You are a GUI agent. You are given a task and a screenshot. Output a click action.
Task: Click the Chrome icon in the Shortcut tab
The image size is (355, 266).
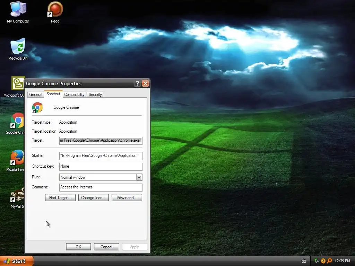(x=37, y=107)
